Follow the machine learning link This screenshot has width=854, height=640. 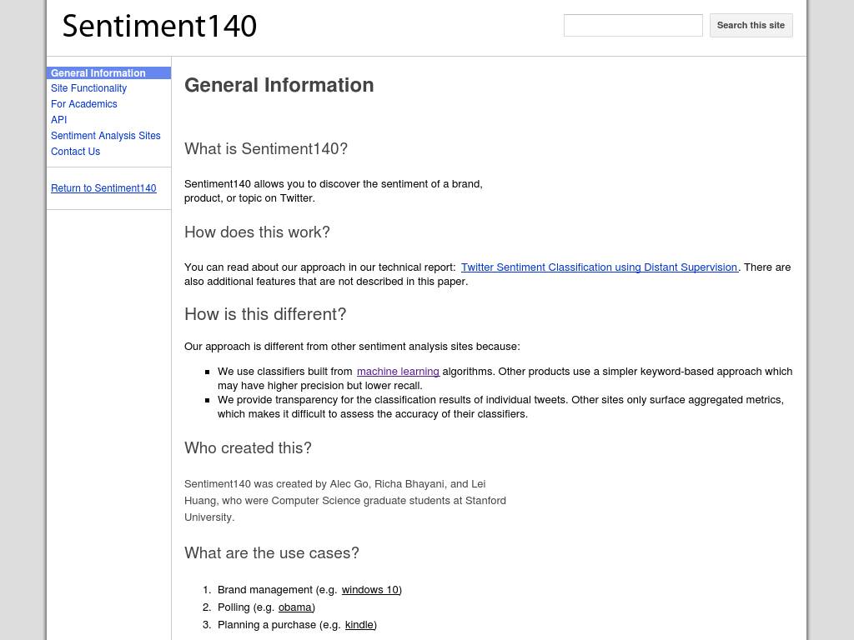click(x=398, y=372)
